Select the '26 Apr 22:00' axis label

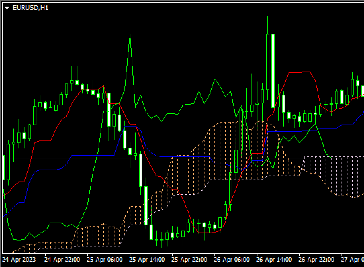point(316,260)
